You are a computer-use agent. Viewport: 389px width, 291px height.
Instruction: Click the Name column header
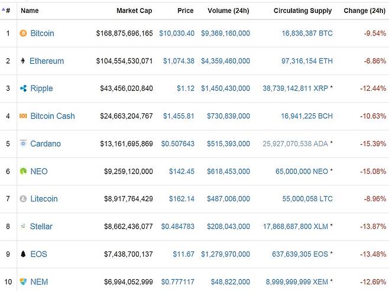[x=30, y=11]
